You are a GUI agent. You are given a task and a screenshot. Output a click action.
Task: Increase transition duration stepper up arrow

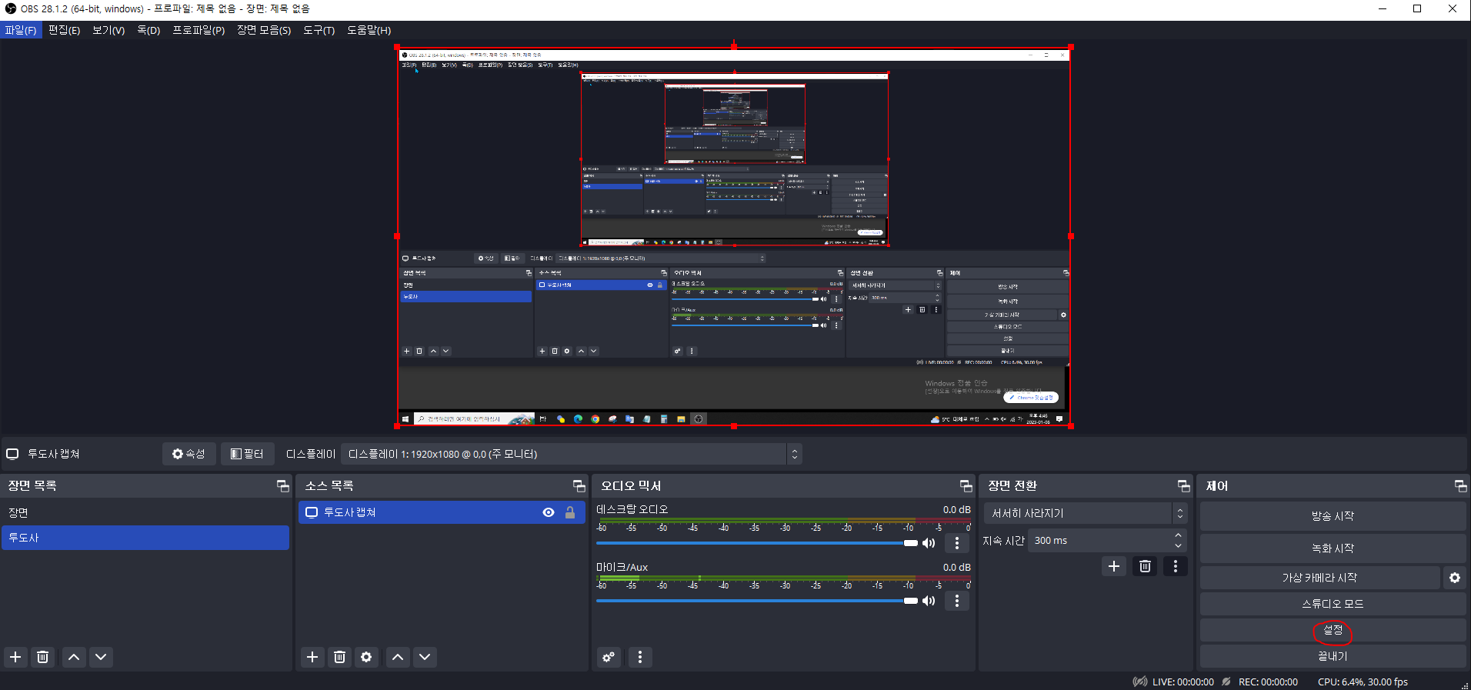(1178, 535)
